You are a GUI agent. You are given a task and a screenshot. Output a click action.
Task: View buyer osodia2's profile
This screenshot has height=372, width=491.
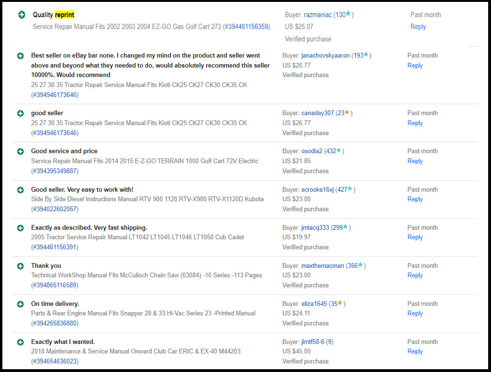(311, 151)
